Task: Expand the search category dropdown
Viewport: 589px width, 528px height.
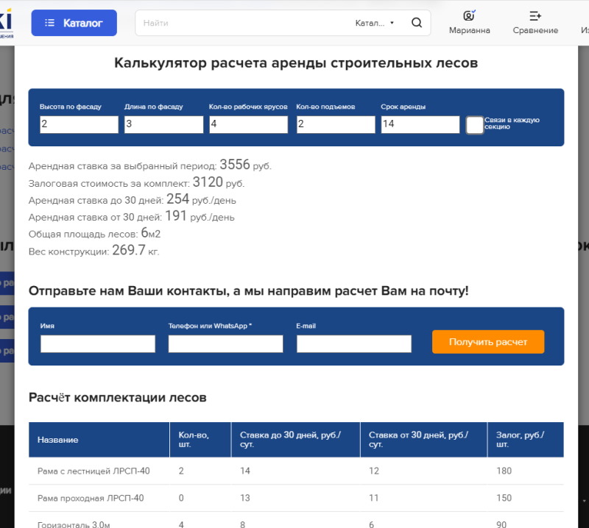Action: click(375, 23)
